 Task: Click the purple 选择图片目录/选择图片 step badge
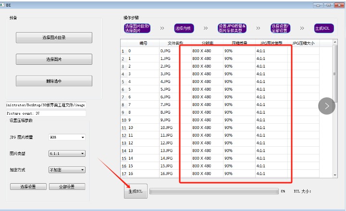pyautogui.click(x=137, y=28)
